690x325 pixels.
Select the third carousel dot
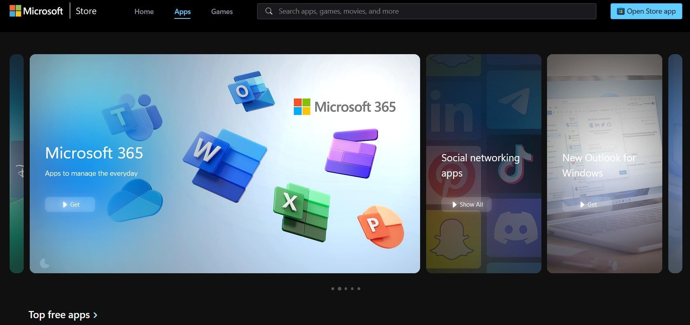coord(346,288)
